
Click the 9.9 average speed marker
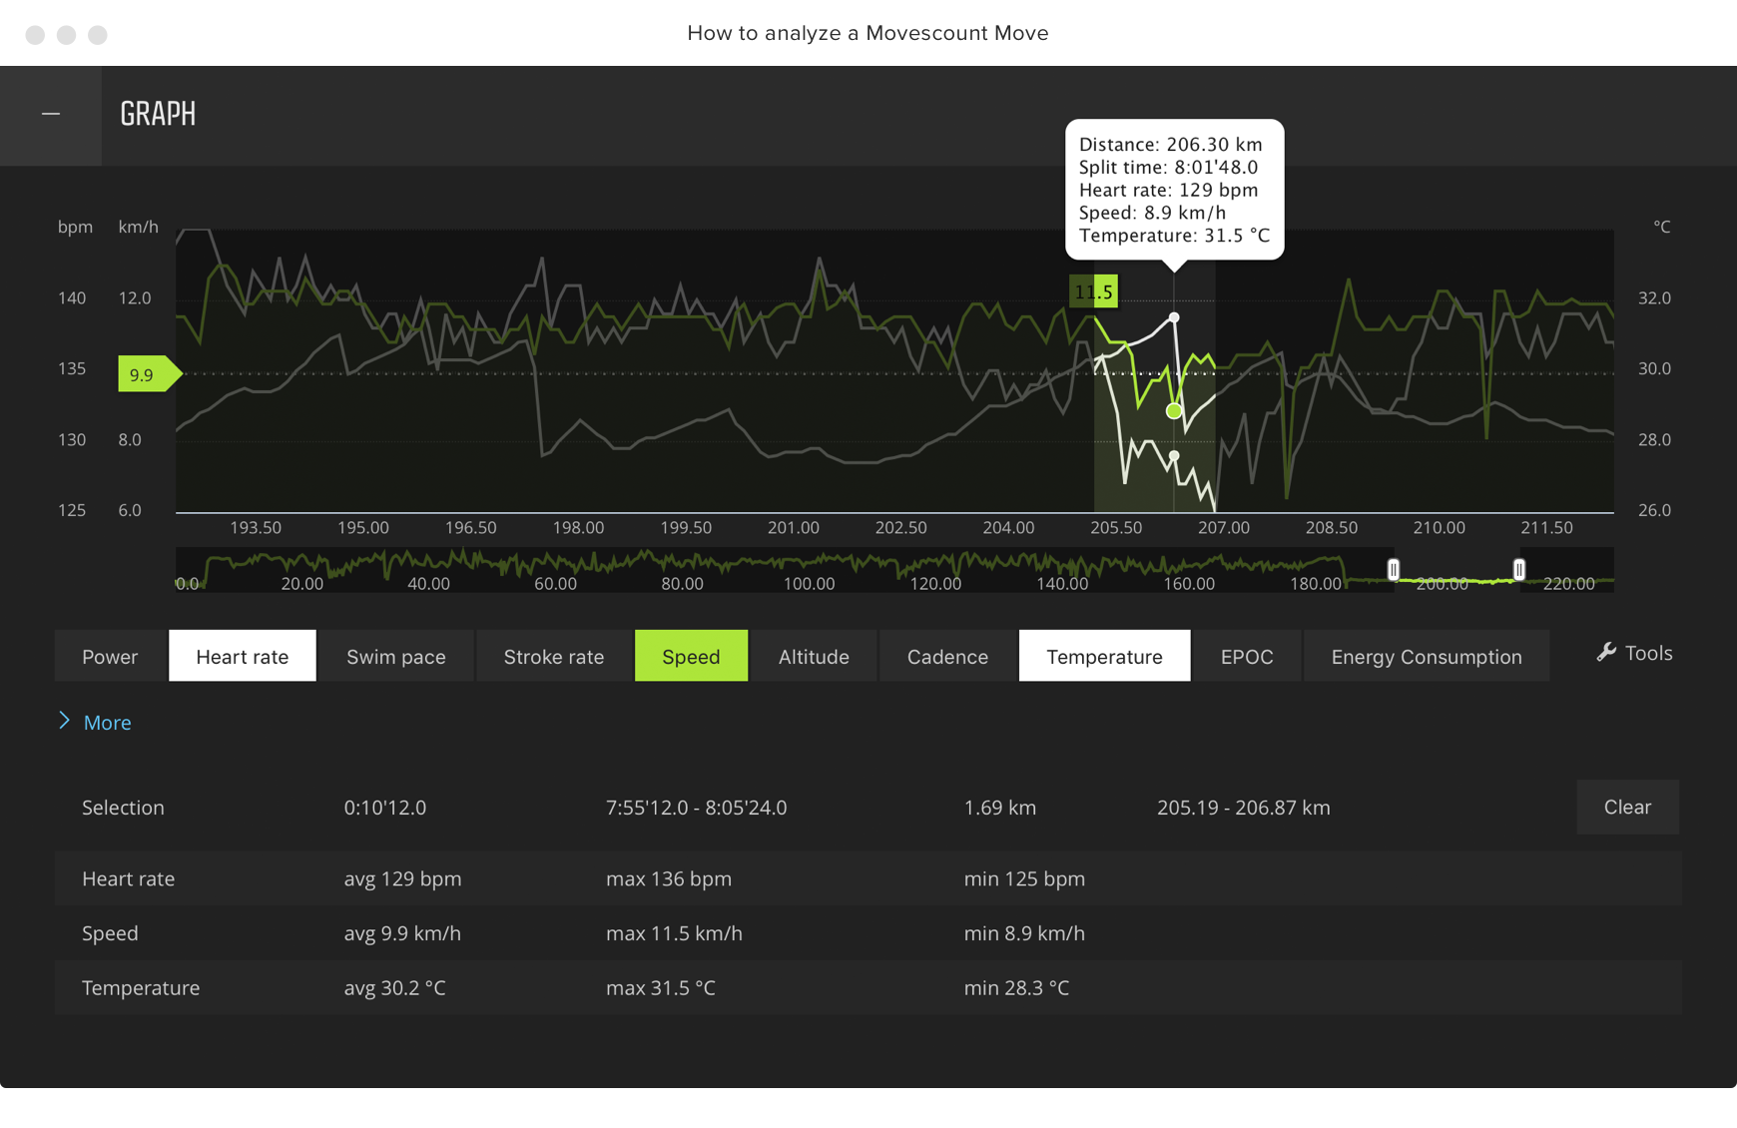pos(150,374)
